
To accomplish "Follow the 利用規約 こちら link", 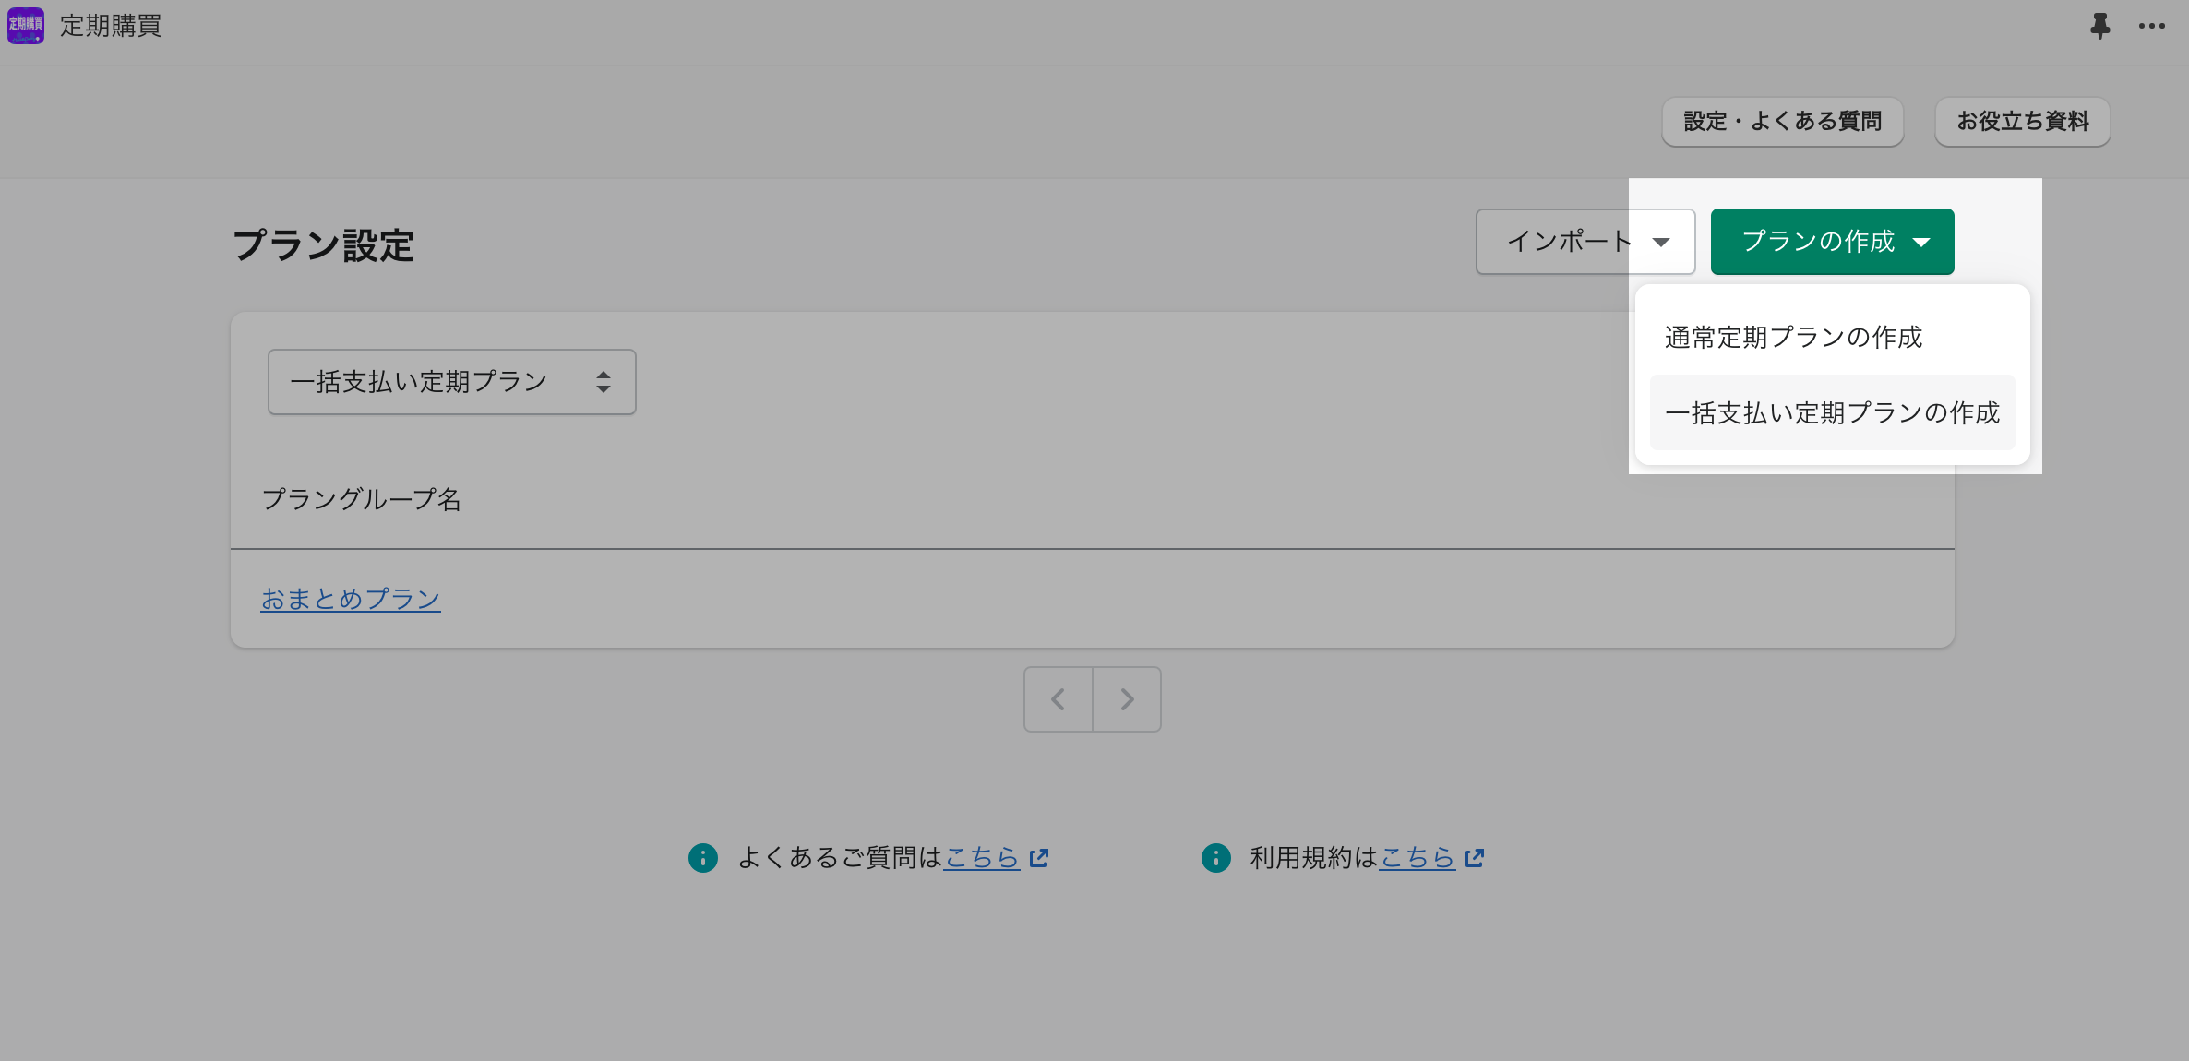I will tap(1417, 858).
